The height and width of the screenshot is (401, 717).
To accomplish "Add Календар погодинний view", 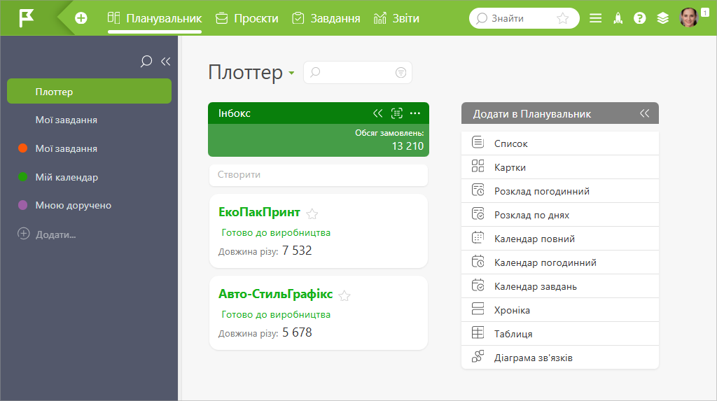I will click(x=560, y=262).
